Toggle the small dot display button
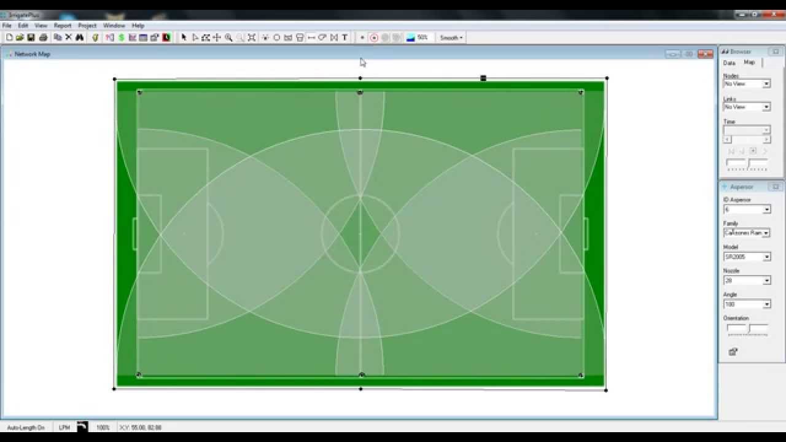The image size is (786, 442). click(x=362, y=37)
